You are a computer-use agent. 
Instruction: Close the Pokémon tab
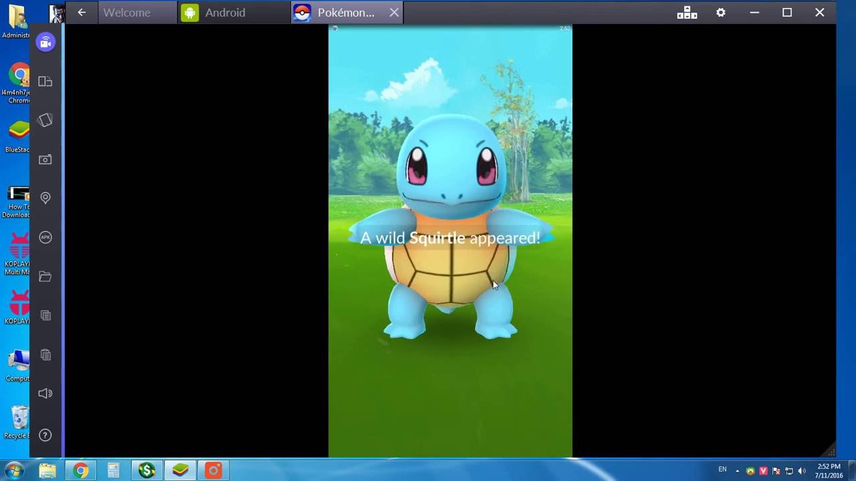[394, 13]
